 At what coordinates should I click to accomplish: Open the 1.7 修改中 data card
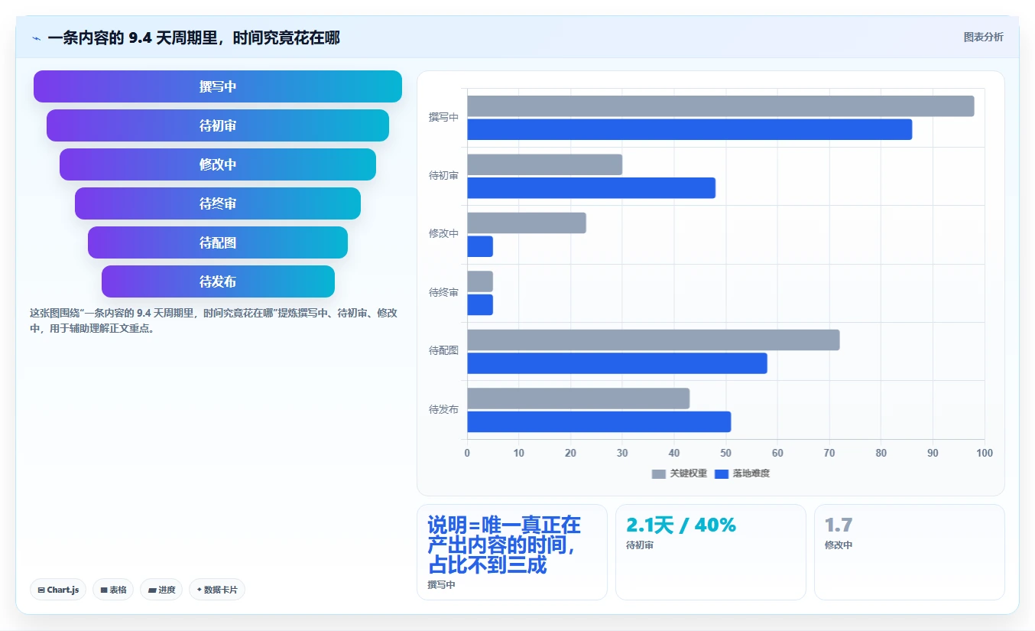(x=910, y=552)
